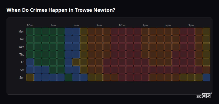Select the Saturday 12am blue cell
This screenshot has width=219, height=104.
(30, 70)
